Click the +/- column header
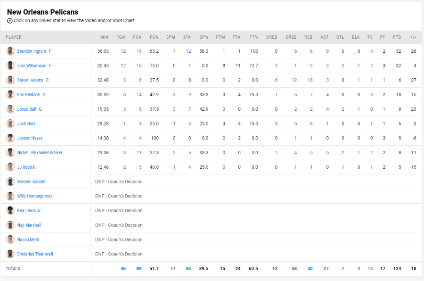Screen dimensions: 424x281 413,37
